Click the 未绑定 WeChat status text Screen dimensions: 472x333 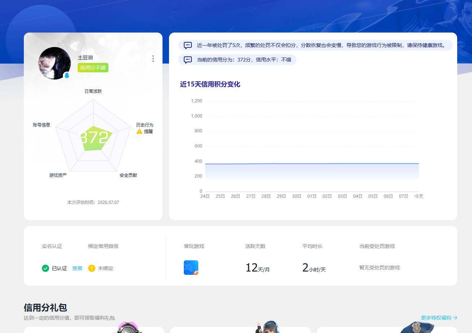click(106, 269)
